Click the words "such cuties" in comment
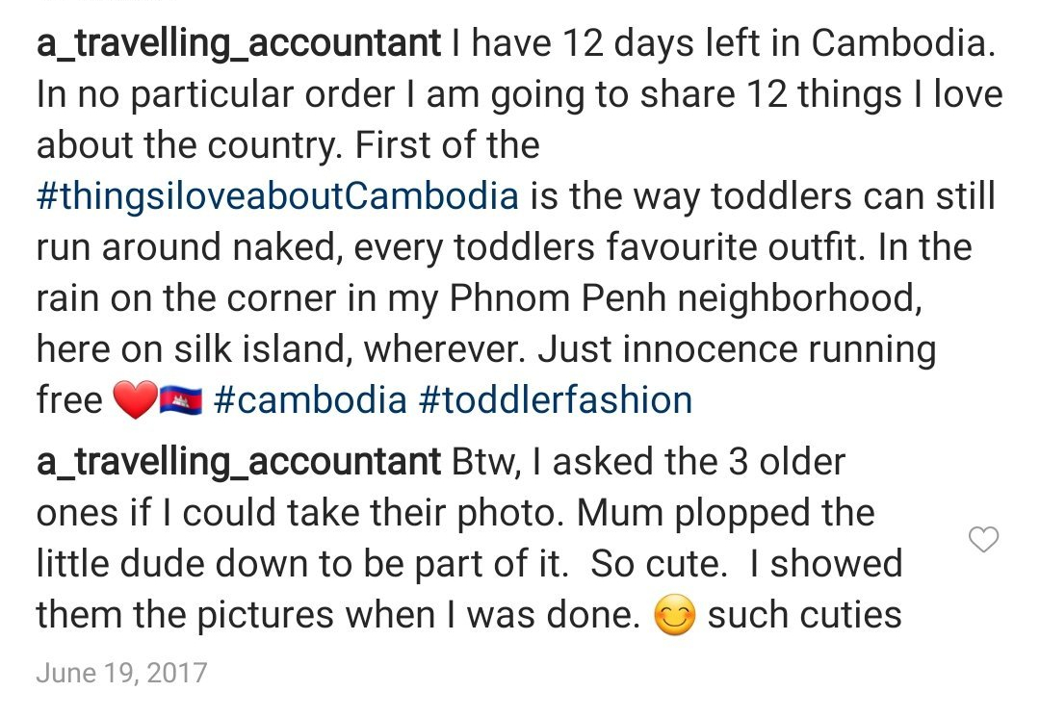Viewport: 1040px width, 717px height. coord(805,615)
